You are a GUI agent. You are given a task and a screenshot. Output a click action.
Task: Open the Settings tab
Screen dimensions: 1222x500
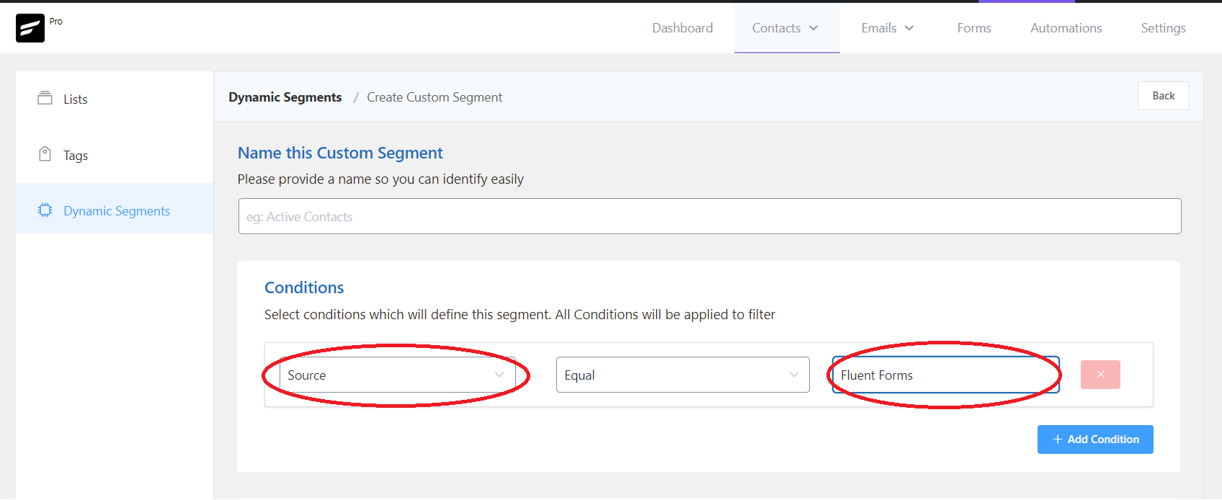(x=1163, y=28)
